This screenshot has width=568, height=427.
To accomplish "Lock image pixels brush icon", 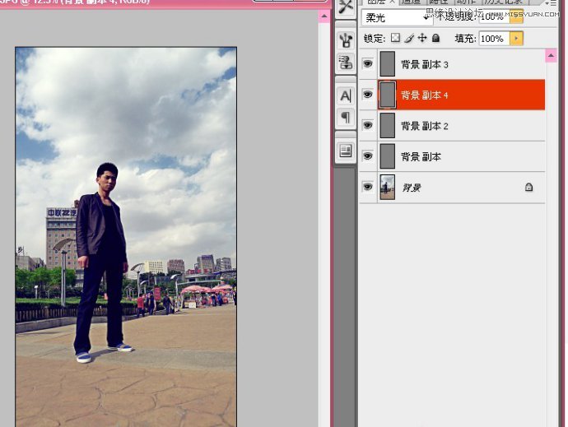I will pos(409,38).
